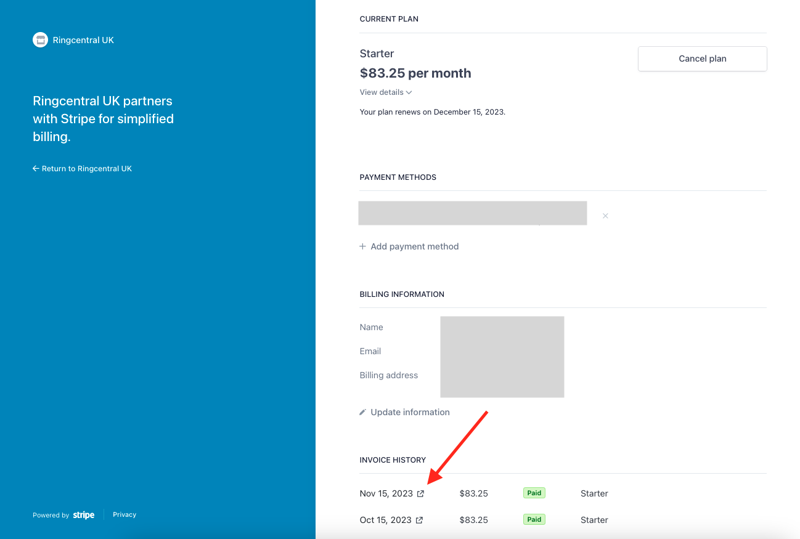Open Oct 15, 2023 invoice external link icon
The height and width of the screenshot is (539, 800).
pyautogui.click(x=419, y=520)
